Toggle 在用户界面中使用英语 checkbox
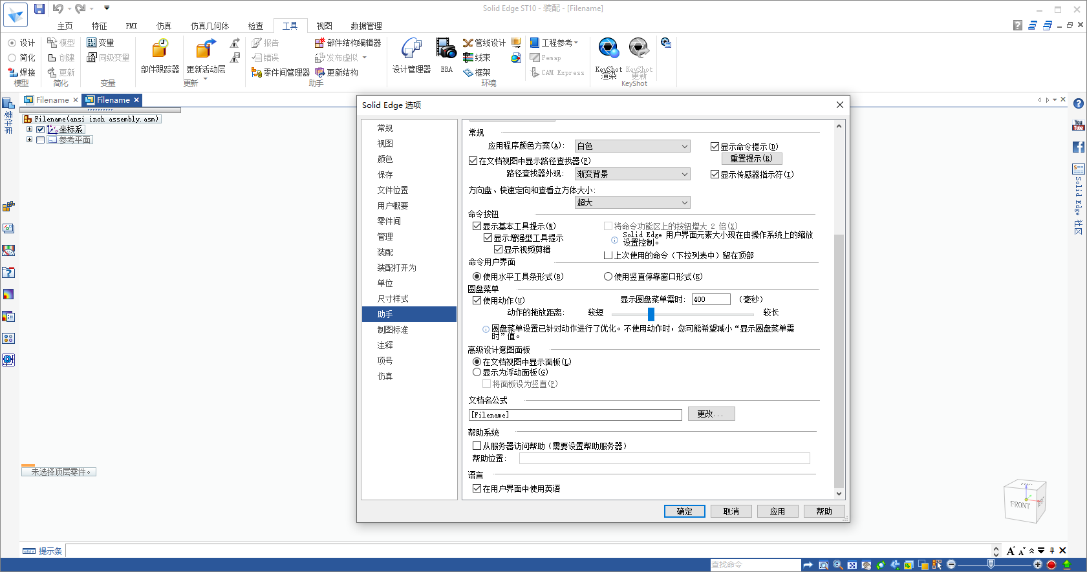The height and width of the screenshot is (572, 1087). (x=477, y=489)
